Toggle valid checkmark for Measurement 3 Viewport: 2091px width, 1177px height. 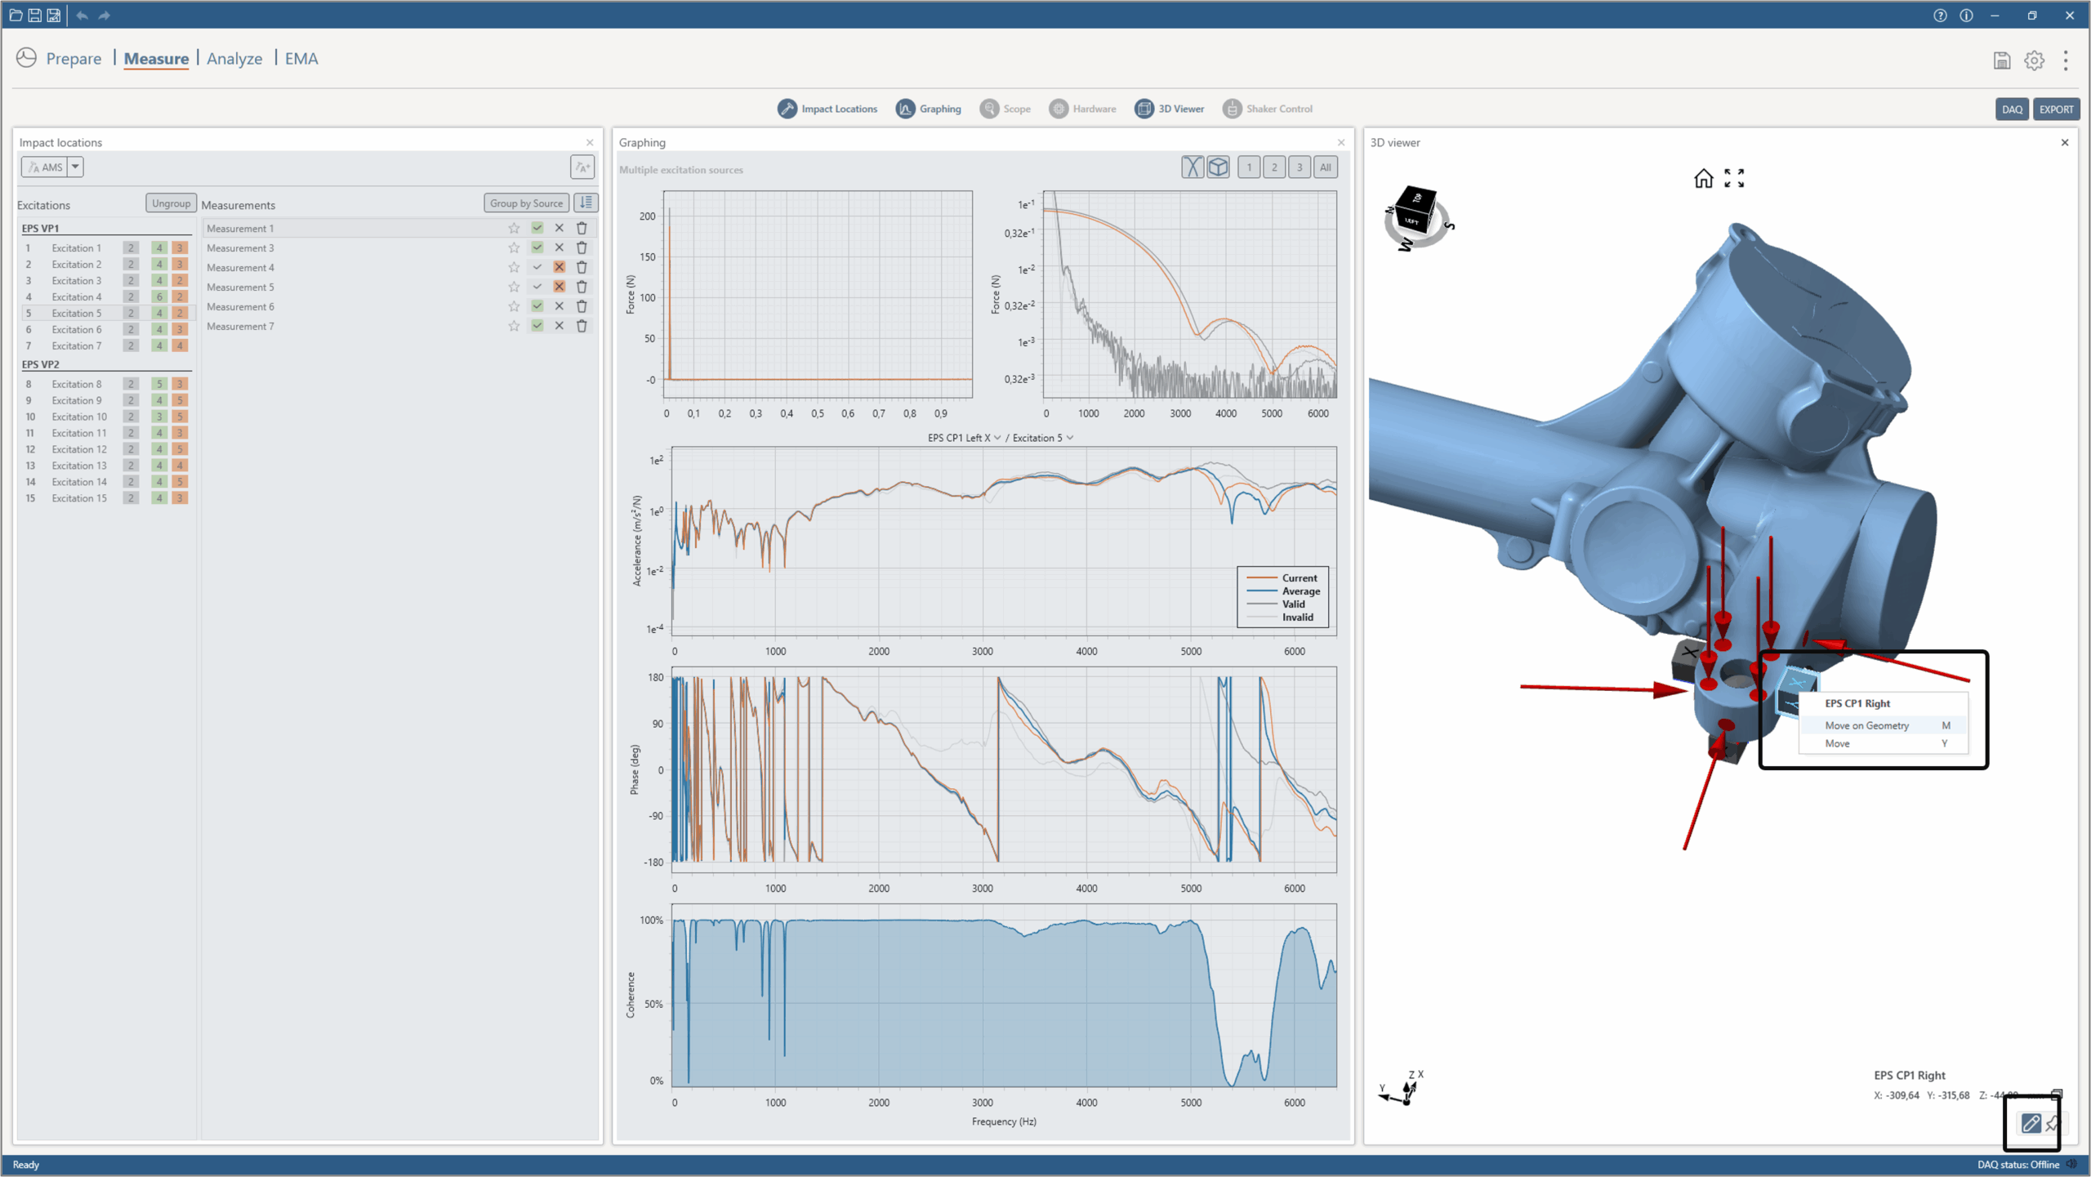coord(537,247)
